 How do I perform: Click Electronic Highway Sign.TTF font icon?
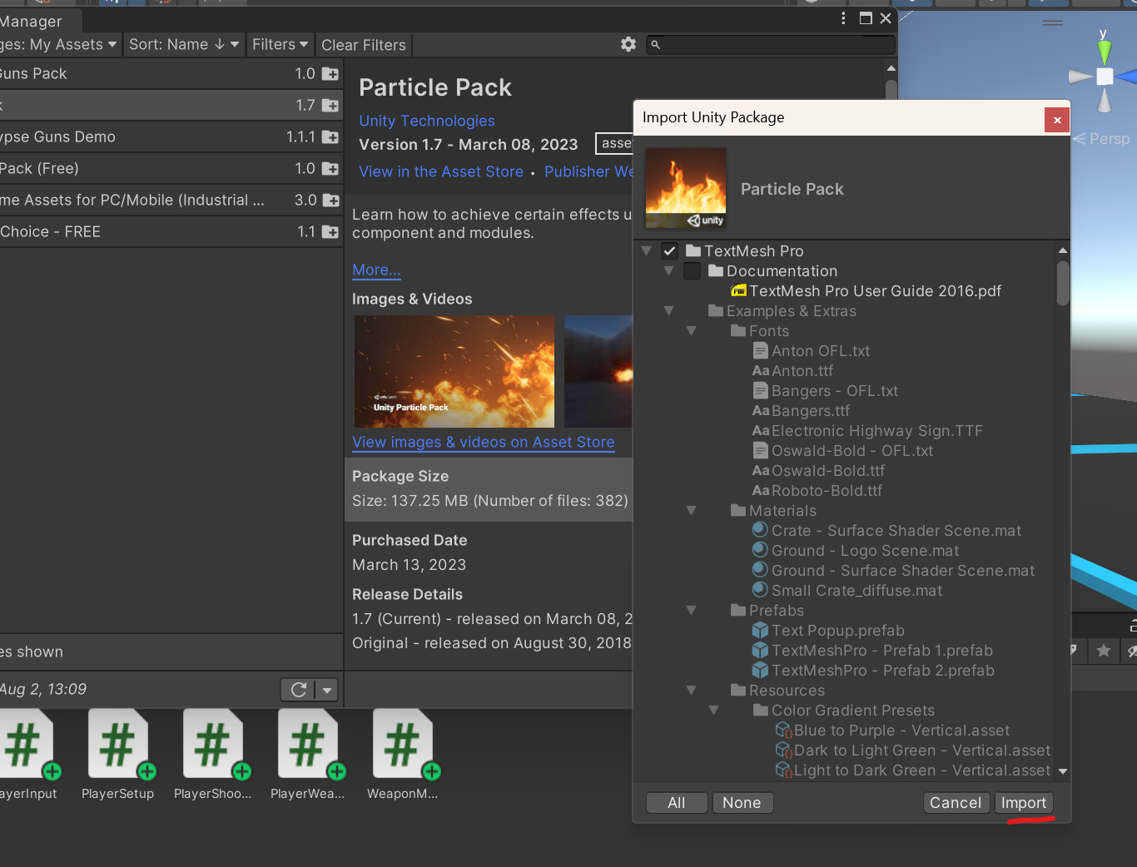coord(761,430)
